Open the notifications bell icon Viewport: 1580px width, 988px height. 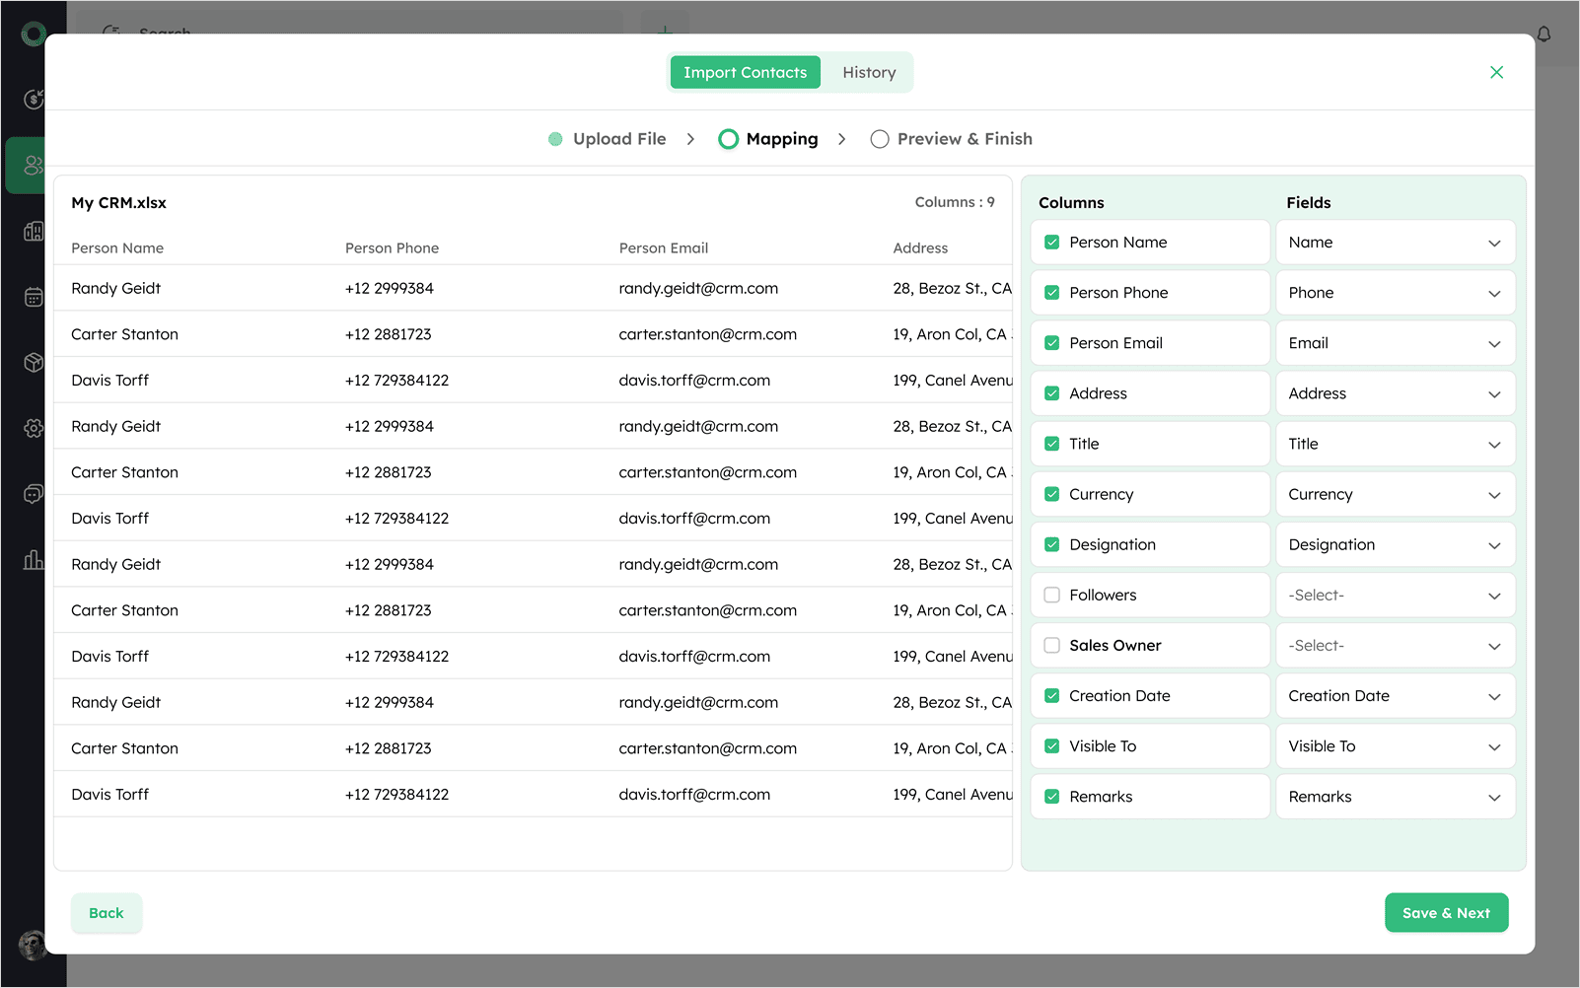pos(1544,34)
